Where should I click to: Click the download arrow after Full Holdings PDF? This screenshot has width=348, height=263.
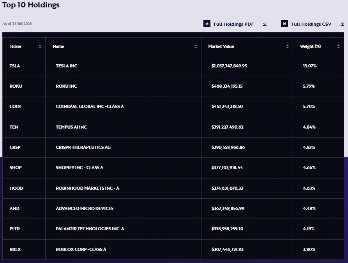[x=265, y=24]
